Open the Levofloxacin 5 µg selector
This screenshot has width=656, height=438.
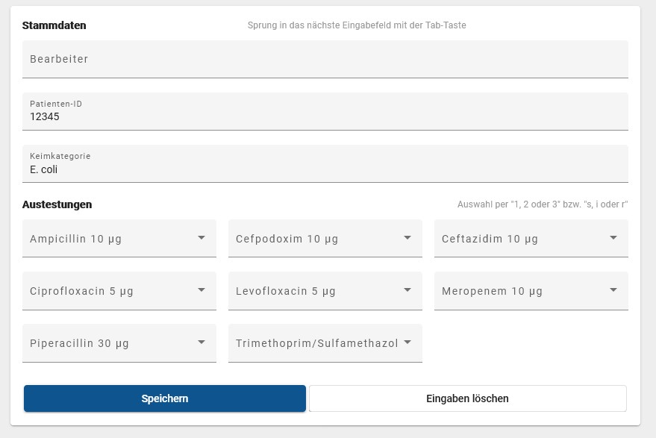[325, 291]
